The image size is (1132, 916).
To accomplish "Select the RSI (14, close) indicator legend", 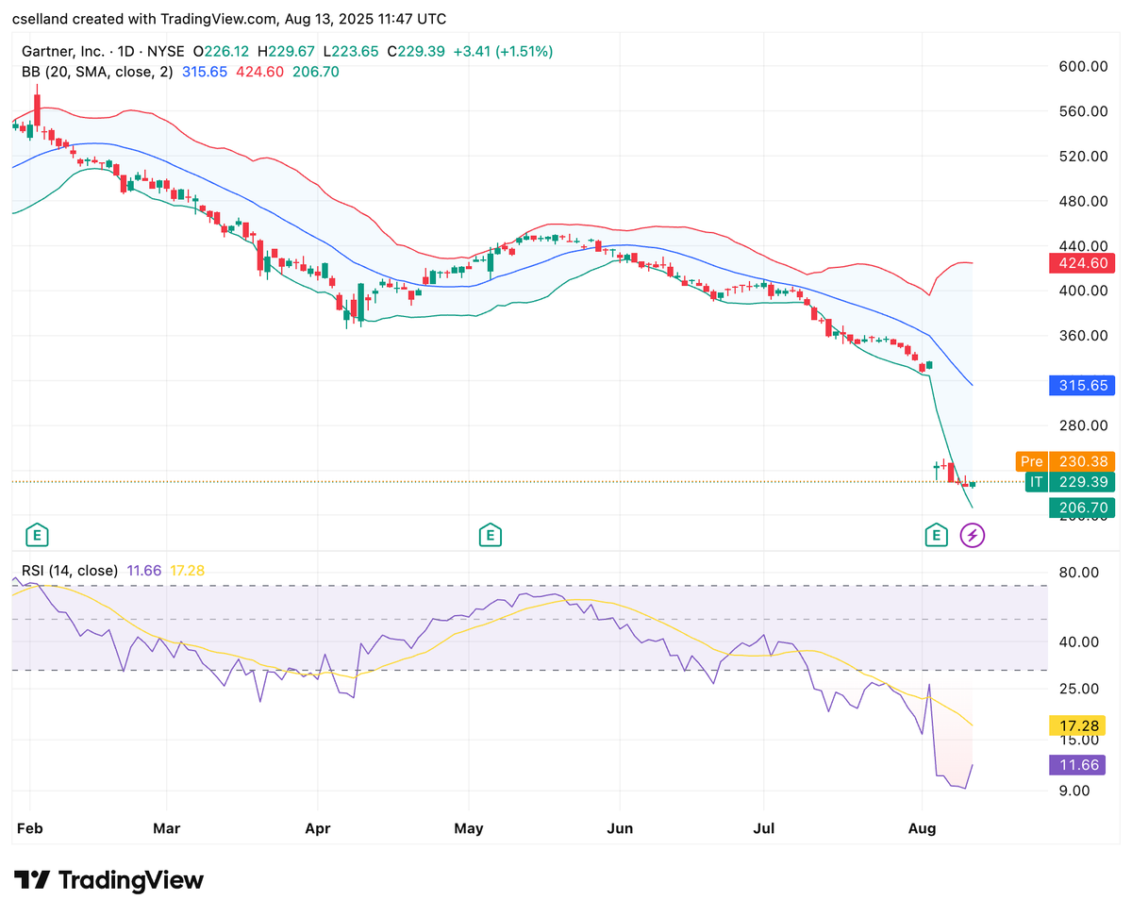I will [72, 570].
